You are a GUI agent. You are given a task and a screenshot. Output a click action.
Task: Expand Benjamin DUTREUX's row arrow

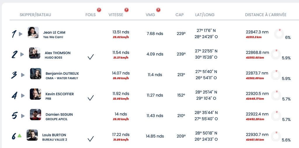click(23, 75)
